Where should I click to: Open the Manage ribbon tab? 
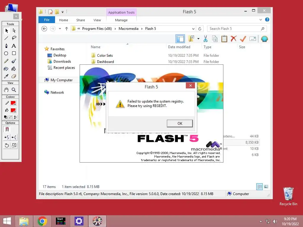(121, 20)
